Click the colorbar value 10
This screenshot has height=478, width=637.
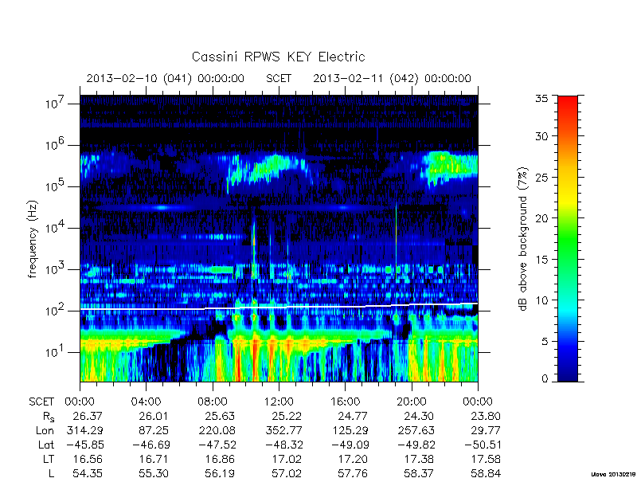(x=541, y=300)
